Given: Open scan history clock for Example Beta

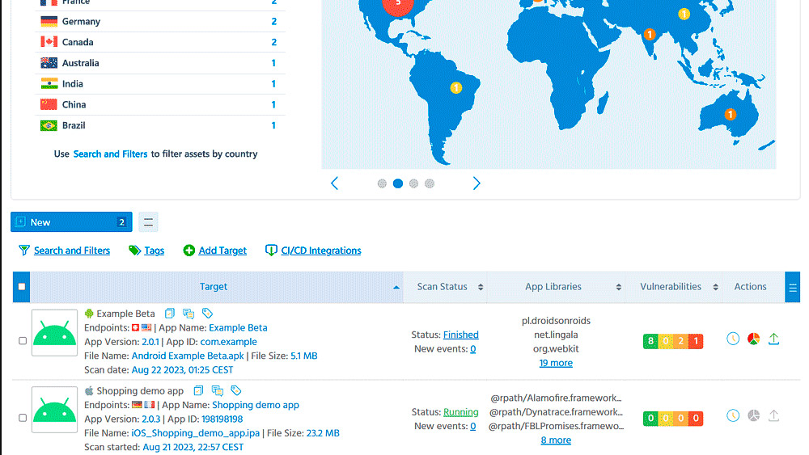Looking at the screenshot, I should [x=733, y=339].
